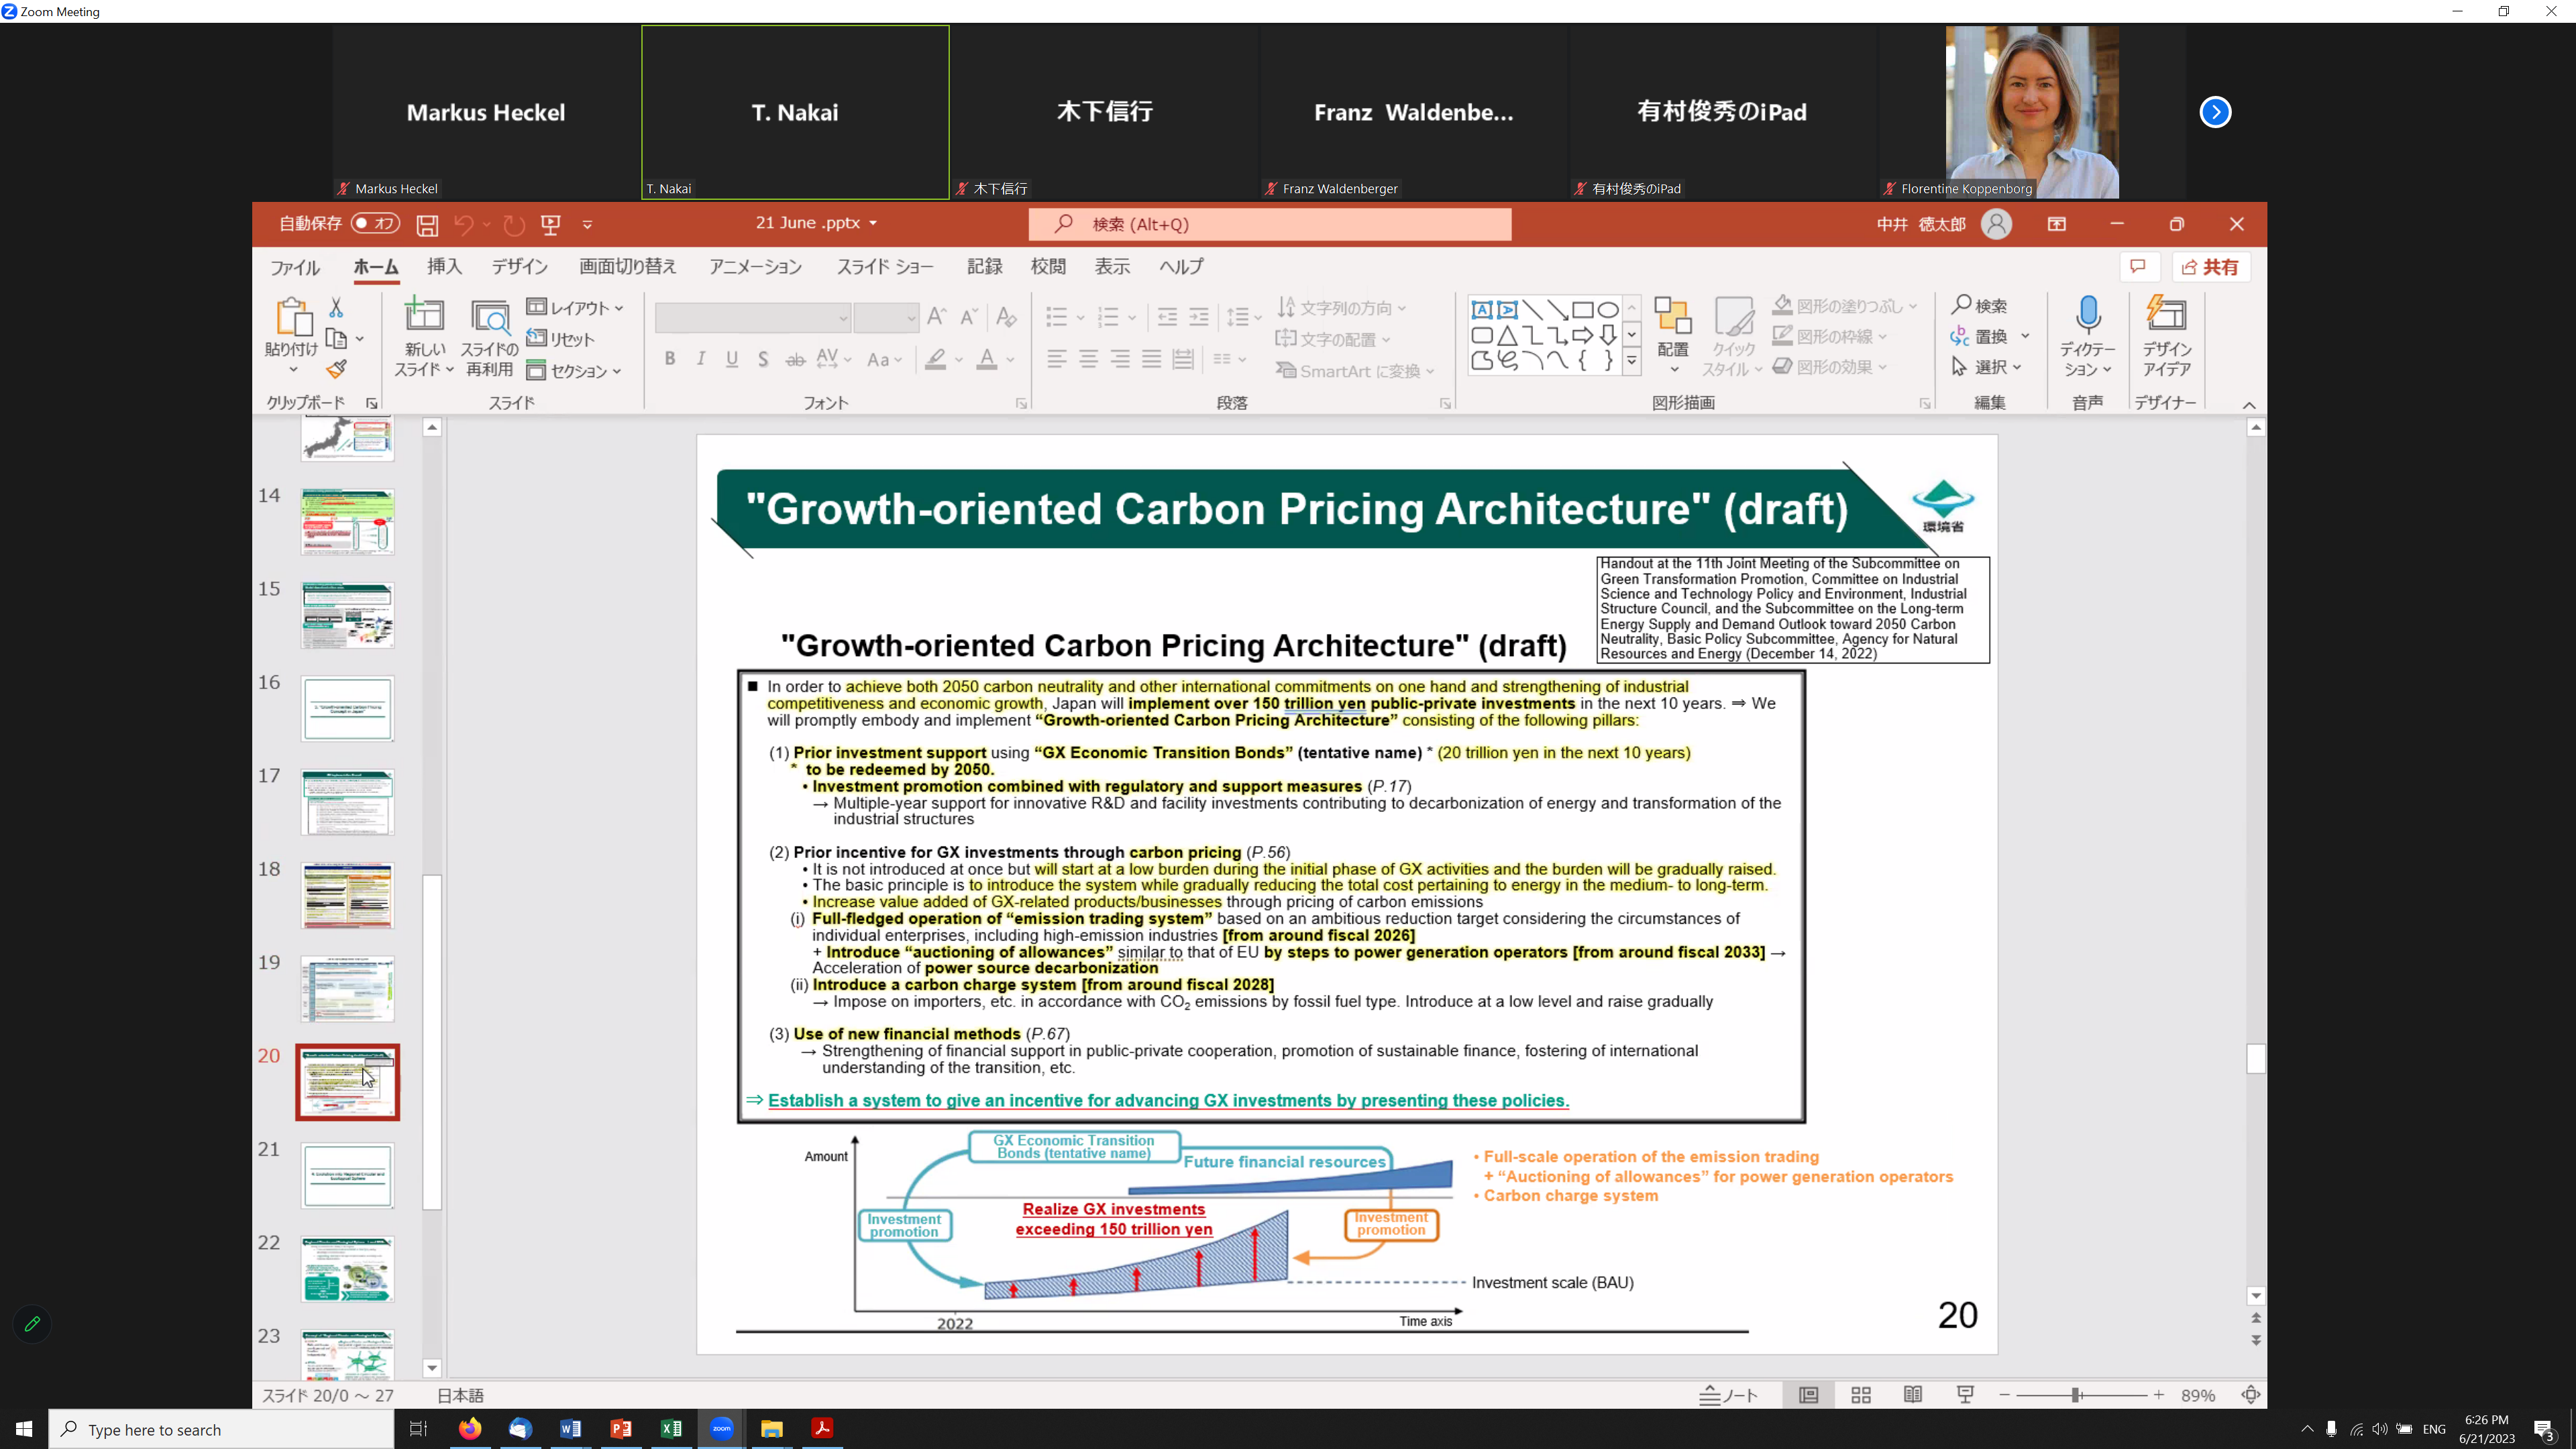This screenshot has height=1449, width=2576.
Task: Select slide 17 thumbnail
Action: pos(347,802)
